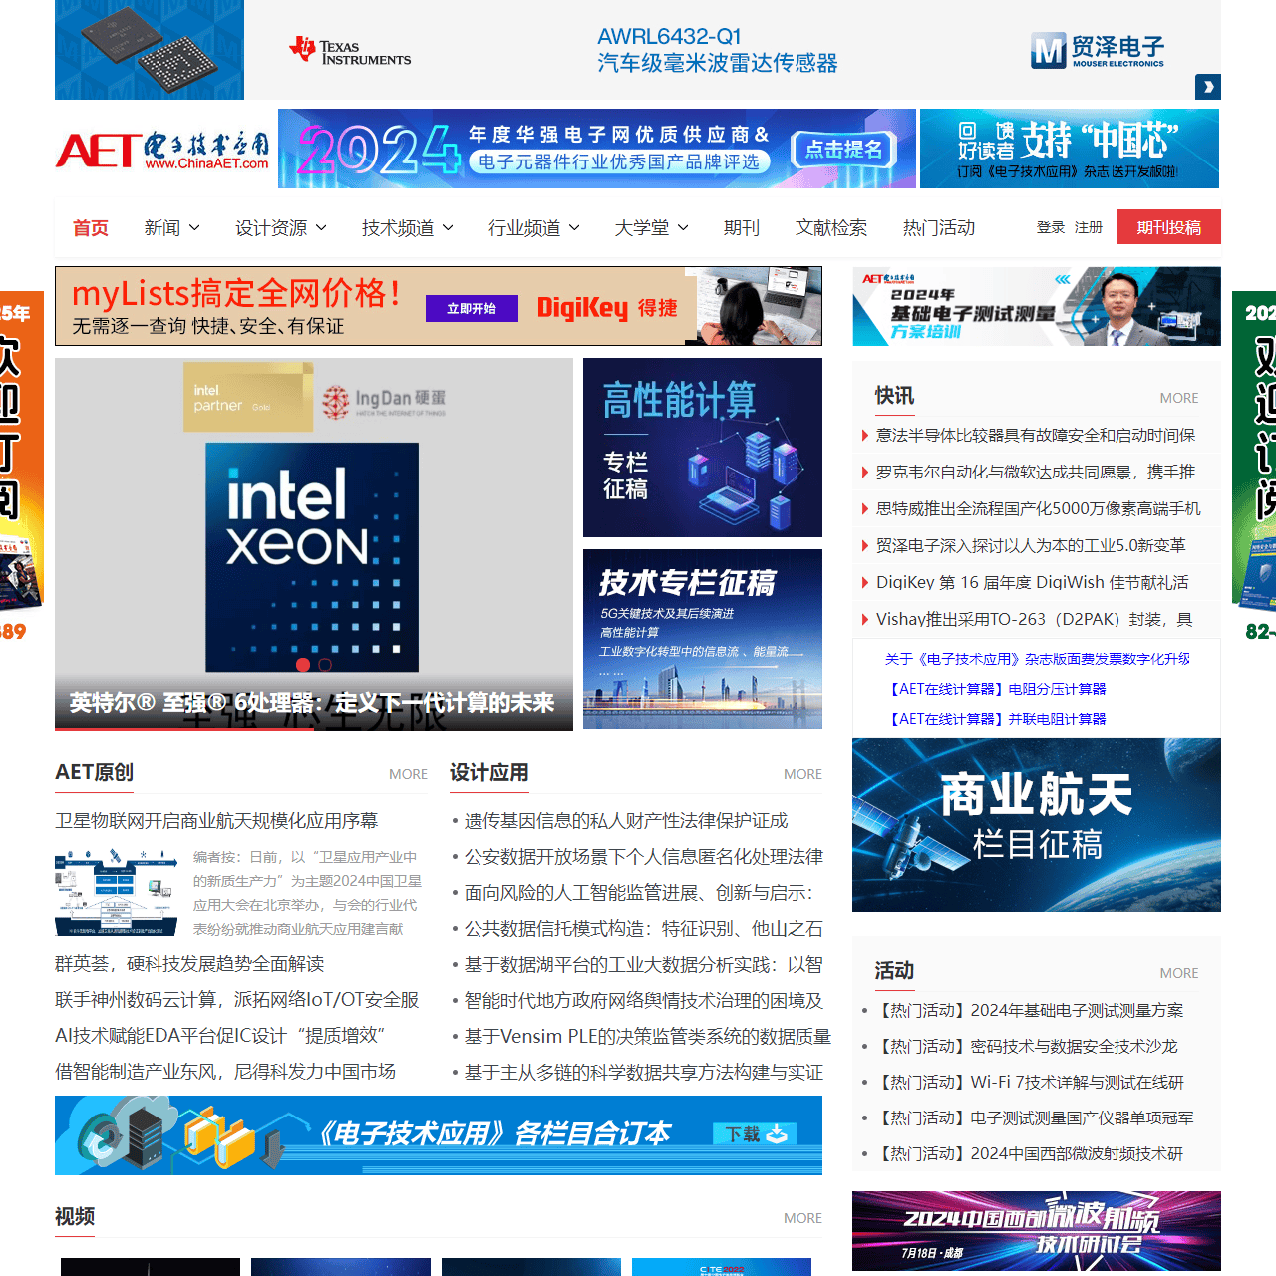This screenshot has width=1276, height=1276.
Task: Open the Mouser Electronics logo ad
Action: point(1097,50)
